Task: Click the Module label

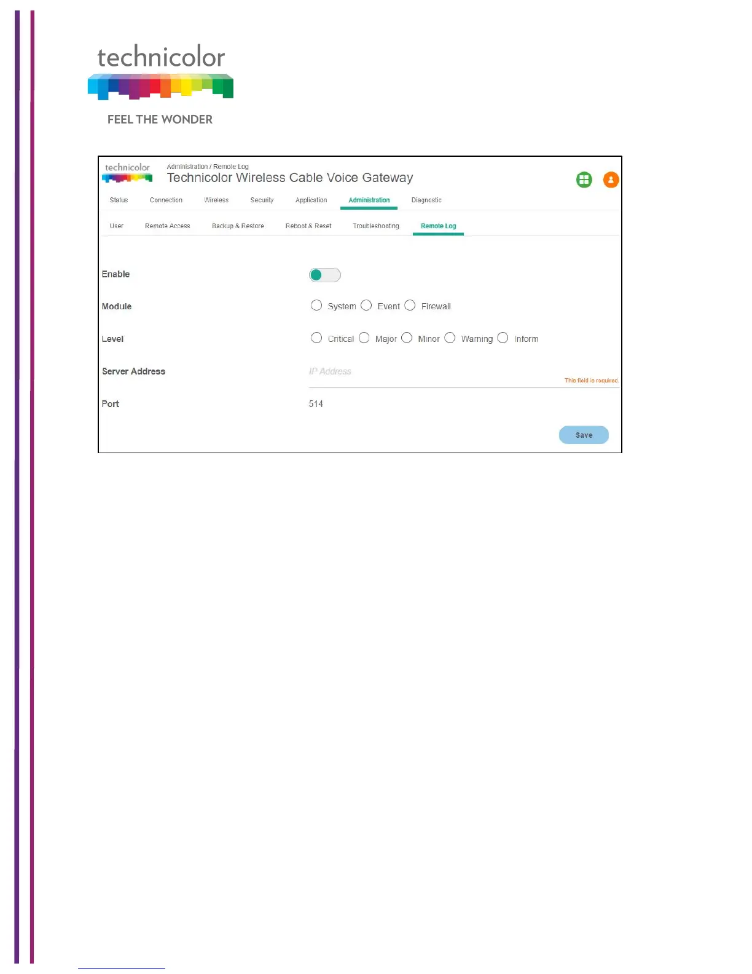Action: 117,306
